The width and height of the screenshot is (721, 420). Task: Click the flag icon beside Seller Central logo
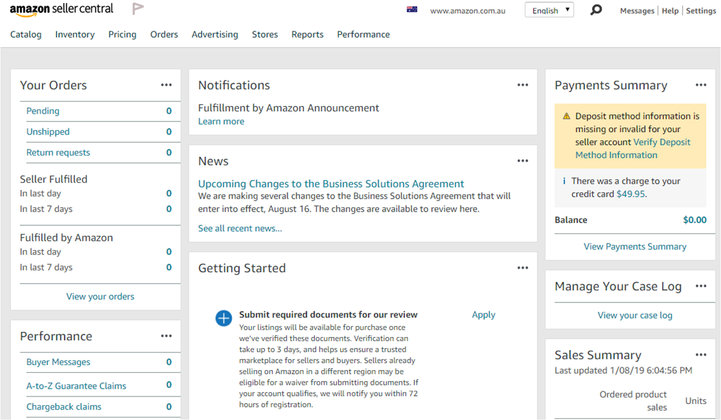[138, 9]
